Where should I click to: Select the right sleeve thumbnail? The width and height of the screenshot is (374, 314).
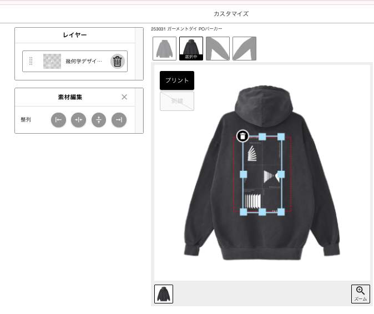tap(245, 48)
